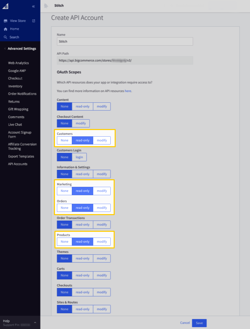Select Export Templates from the sidebar
Screen dimensions: 250x329
pyautogui.click(x=21, y=156)
